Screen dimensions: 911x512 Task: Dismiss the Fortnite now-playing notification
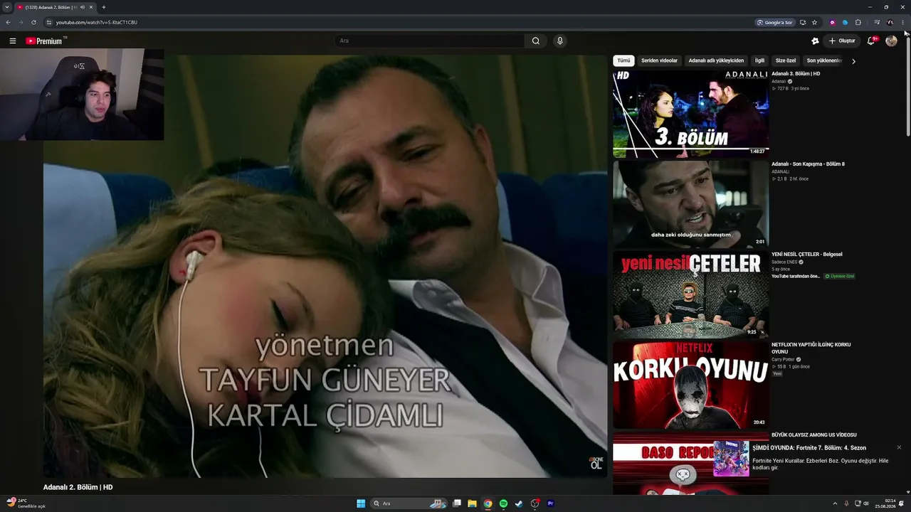(x=899, y=447)
